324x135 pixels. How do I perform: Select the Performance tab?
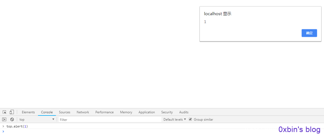[x=104, y=112]
